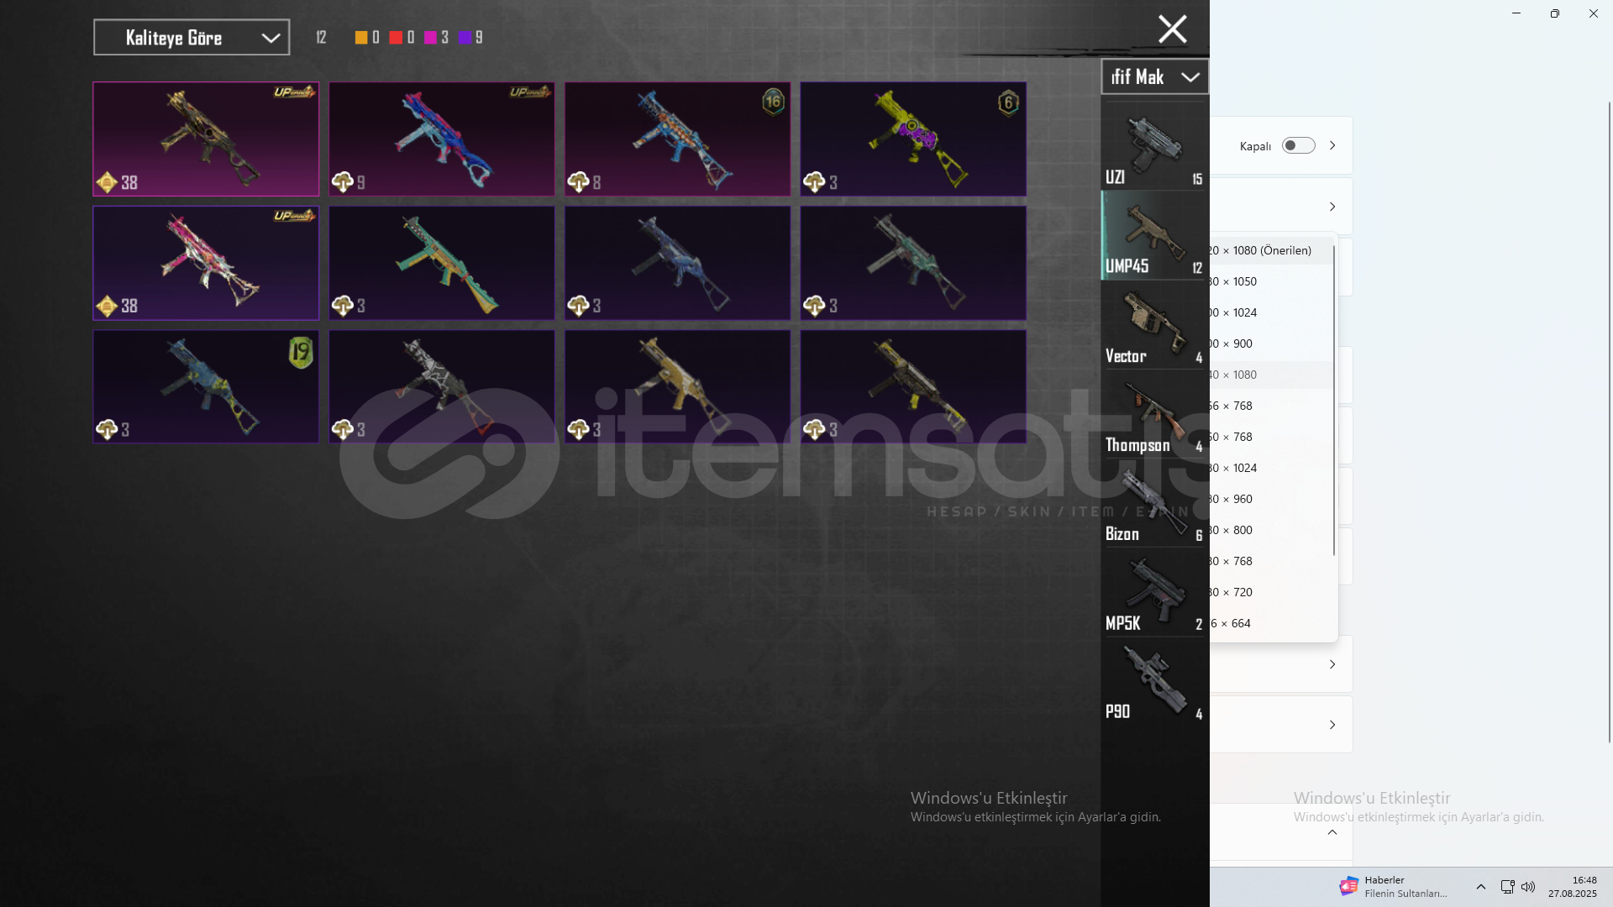Choose the × 800 resolution option
This screenshot has height=907, width=1613.
coord(1271,530)
